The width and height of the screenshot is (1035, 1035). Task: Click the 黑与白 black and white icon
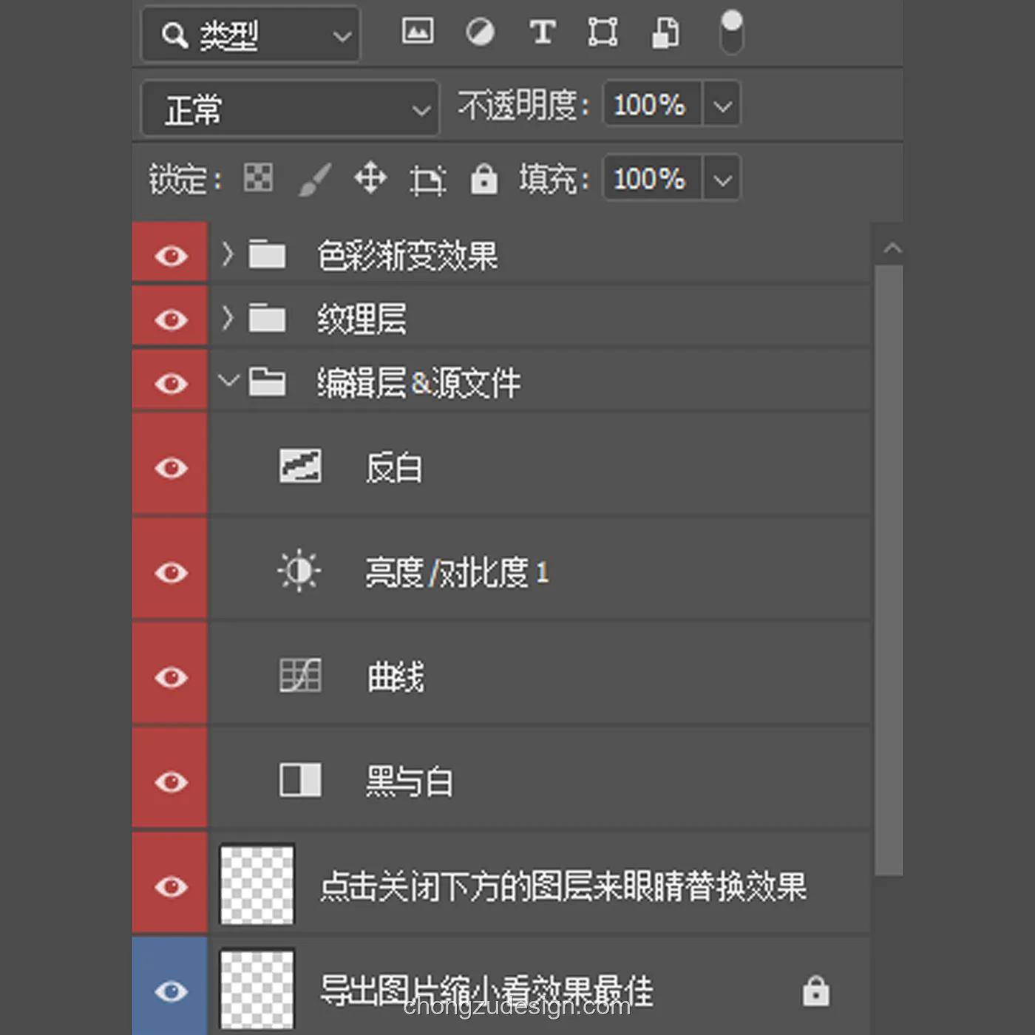click(x=300, y=780)
